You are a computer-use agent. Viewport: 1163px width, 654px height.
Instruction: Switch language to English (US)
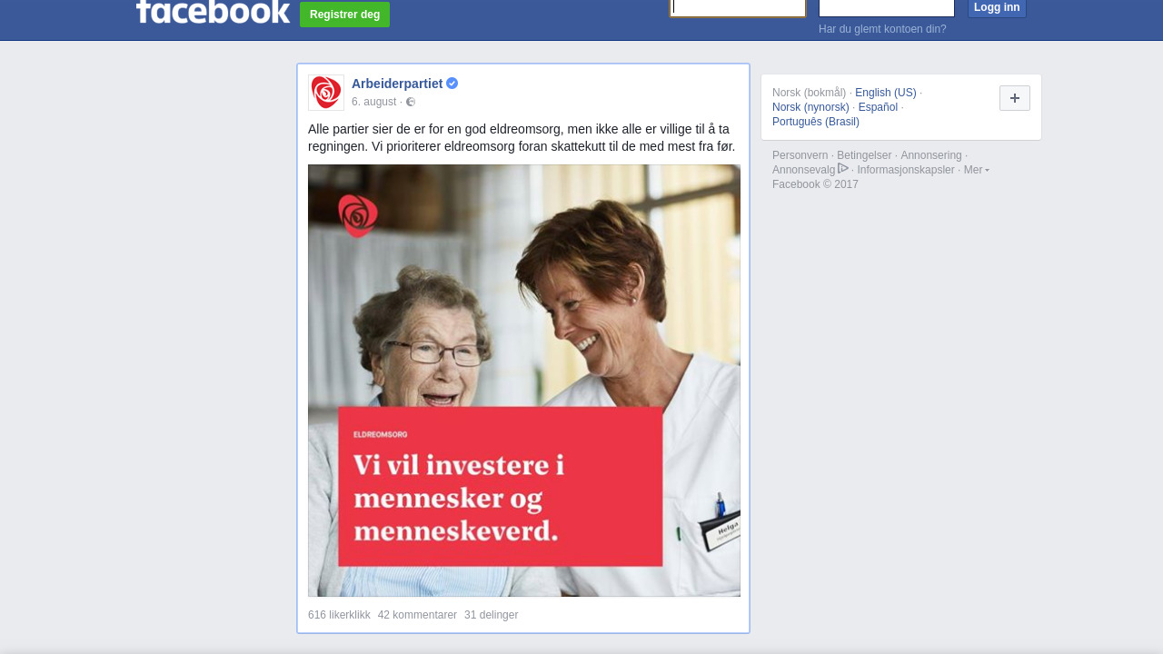(886, 93)
